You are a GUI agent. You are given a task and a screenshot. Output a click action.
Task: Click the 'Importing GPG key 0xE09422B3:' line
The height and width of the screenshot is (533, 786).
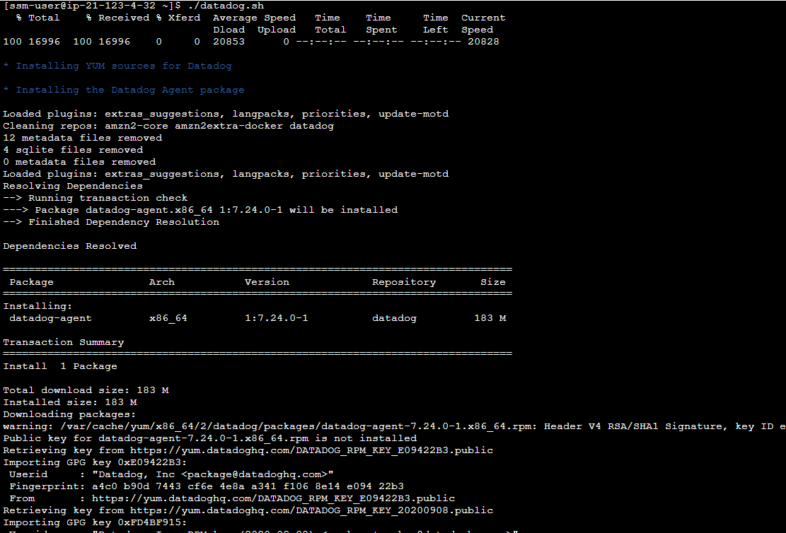(96, 462)
